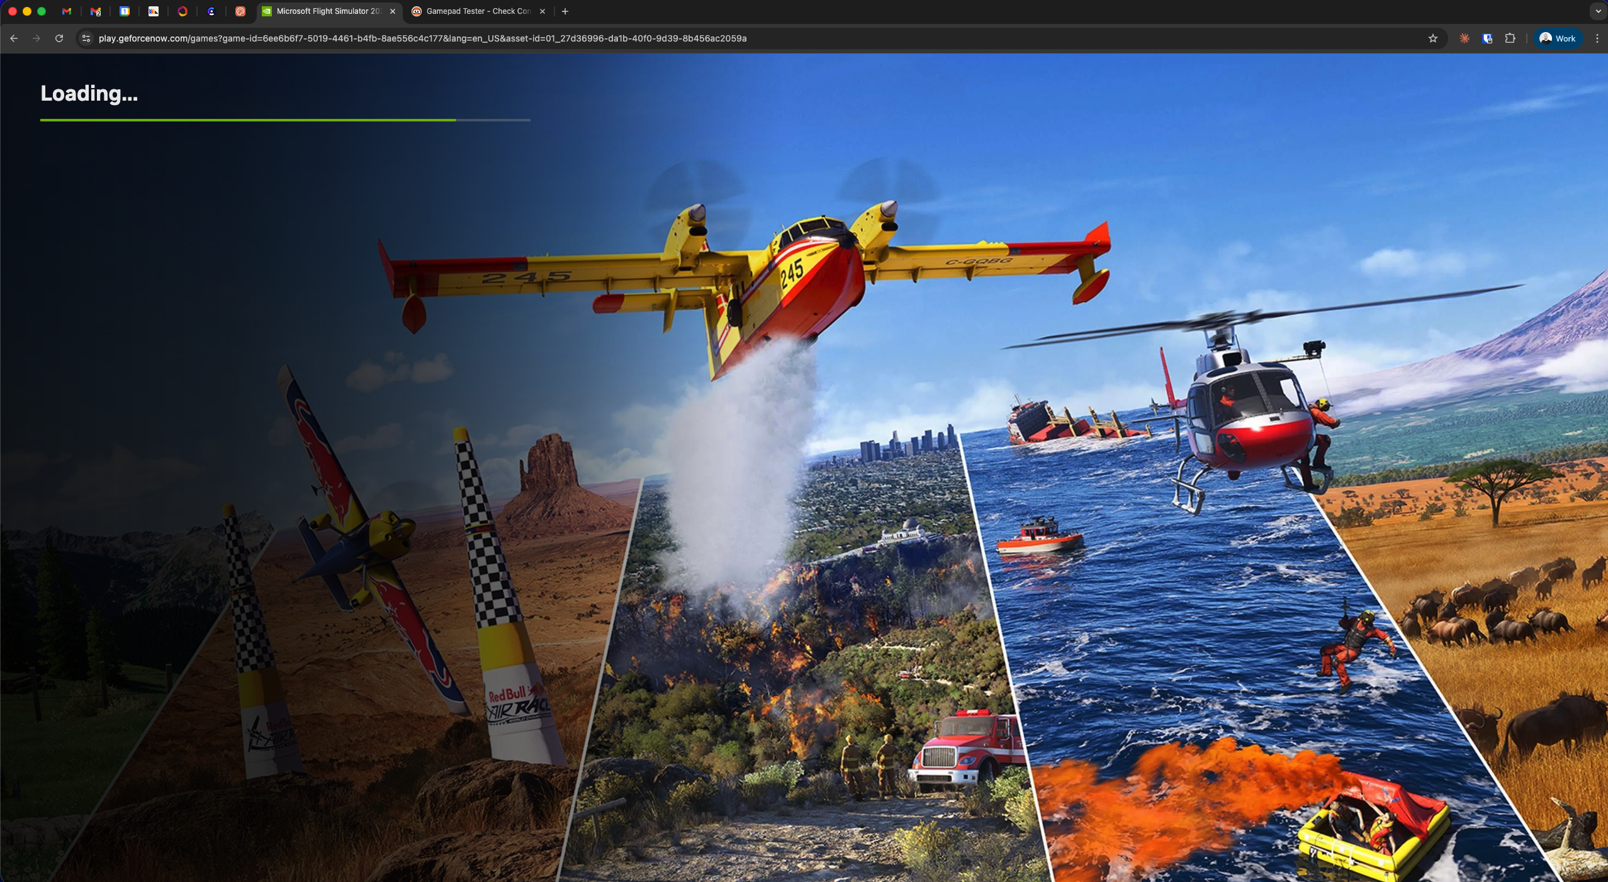Open the pinned tab with red swirl icon
Viewport: 1608px width, 882px height.
click(183, 11)
